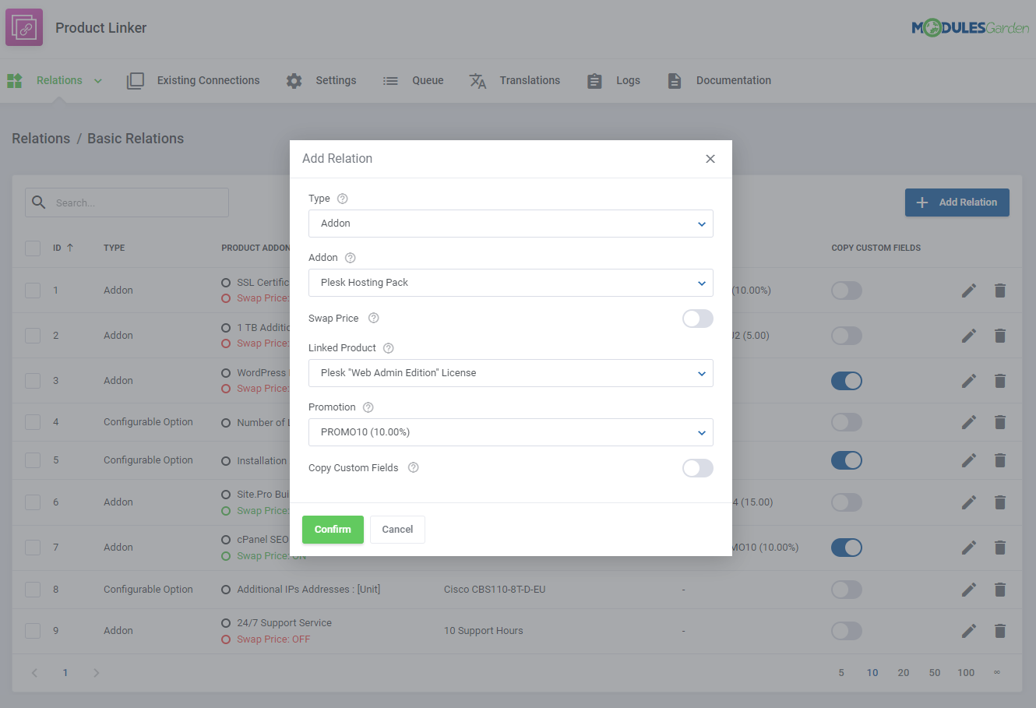The width and height of the screenshot is (1036, 708).
Task: Click the Documentation file icon
Action: tap(675, 80)
